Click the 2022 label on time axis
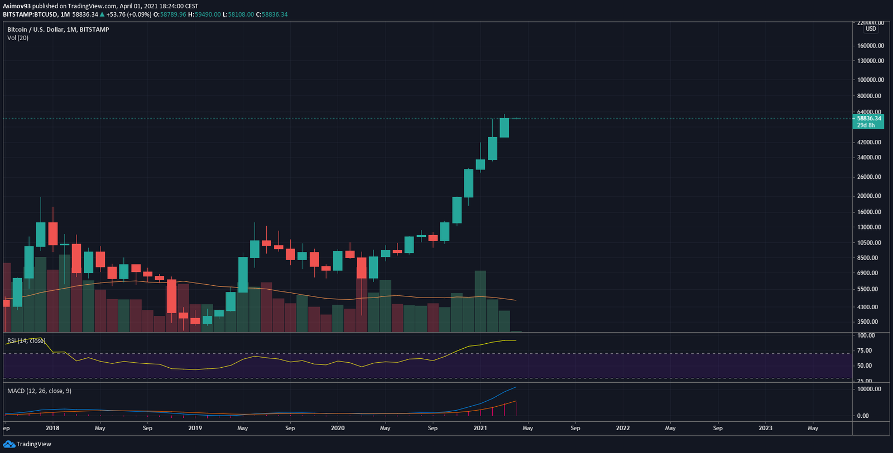 (x=623, y=428)
